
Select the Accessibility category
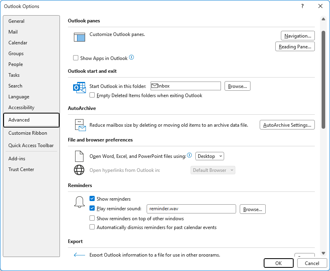(x=31, y=108)
